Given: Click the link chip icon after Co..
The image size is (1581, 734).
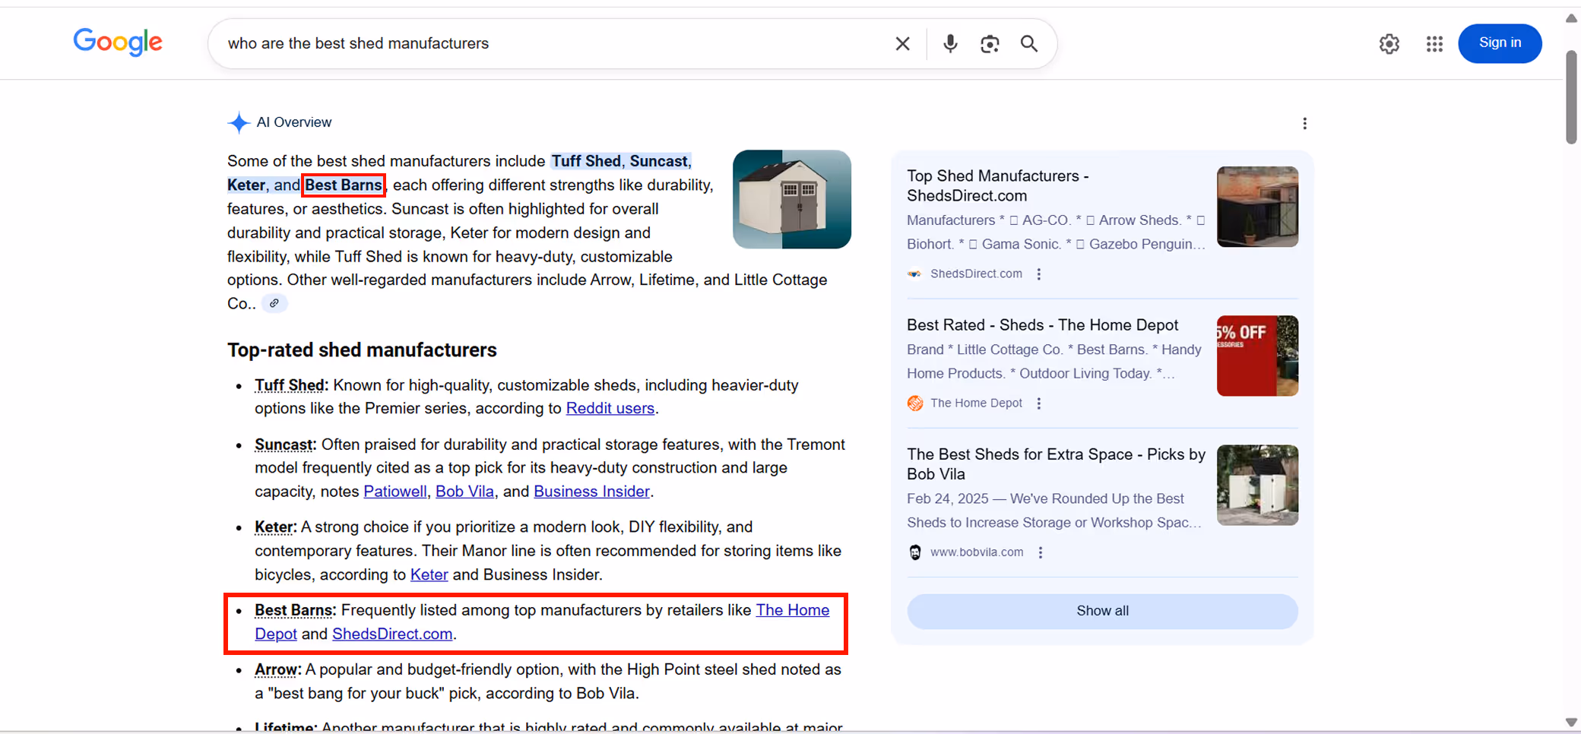Looking at the screenshot, I should (x=274, y=303).
